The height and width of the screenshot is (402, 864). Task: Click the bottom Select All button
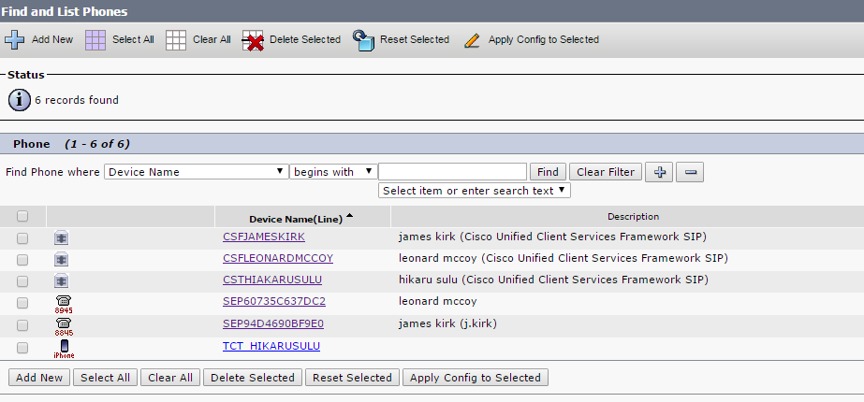105,378
